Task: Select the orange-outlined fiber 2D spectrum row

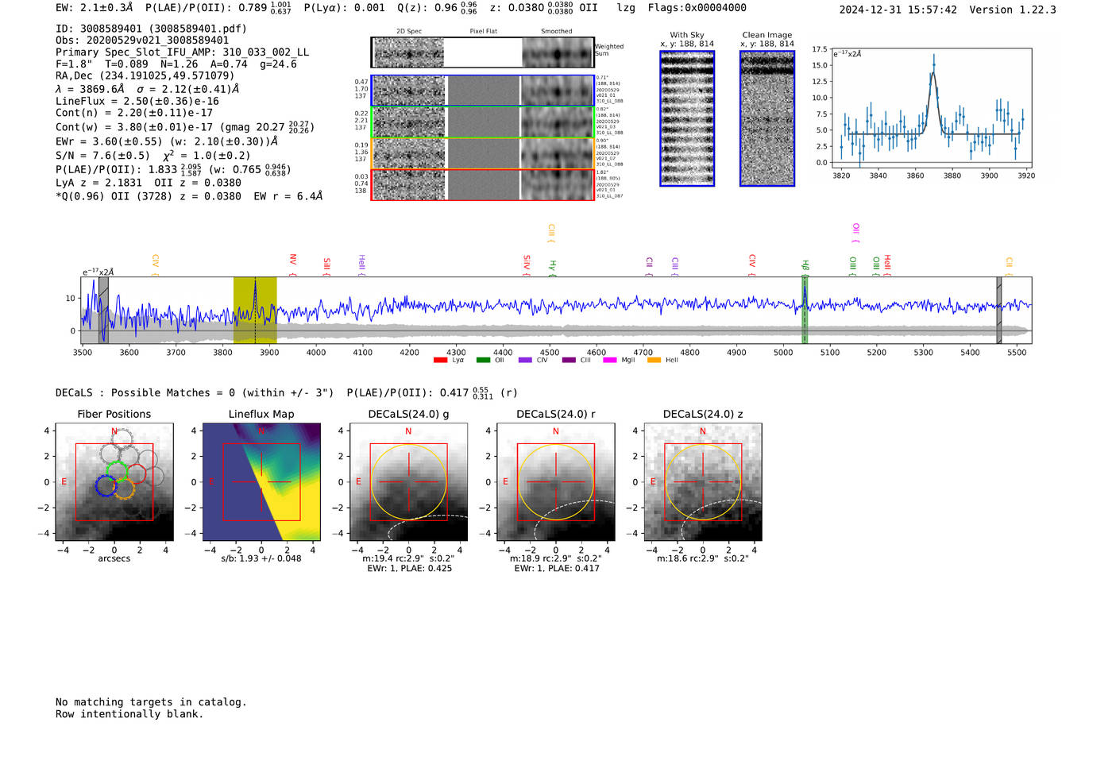Action: tap(483, 153)
